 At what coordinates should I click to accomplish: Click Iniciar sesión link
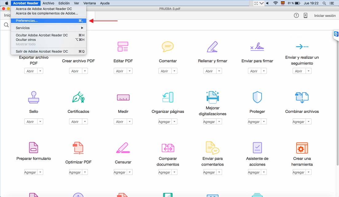tap(325, 16)
